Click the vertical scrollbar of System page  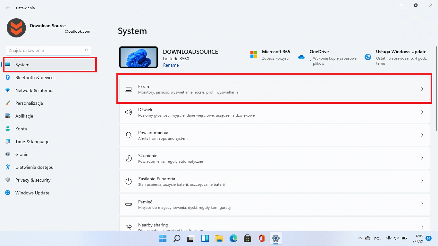click(x=436, y=89)
